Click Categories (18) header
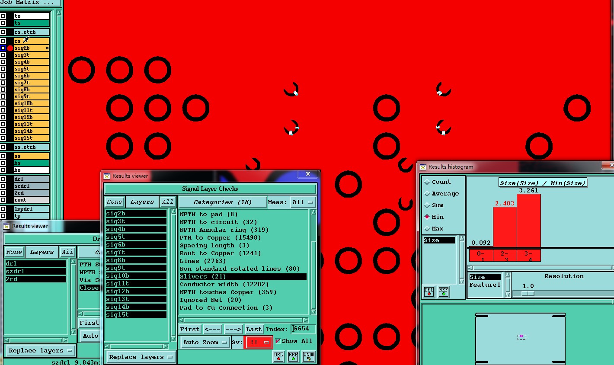This screenshot has height=365, width=614. [x=223, y=202]
